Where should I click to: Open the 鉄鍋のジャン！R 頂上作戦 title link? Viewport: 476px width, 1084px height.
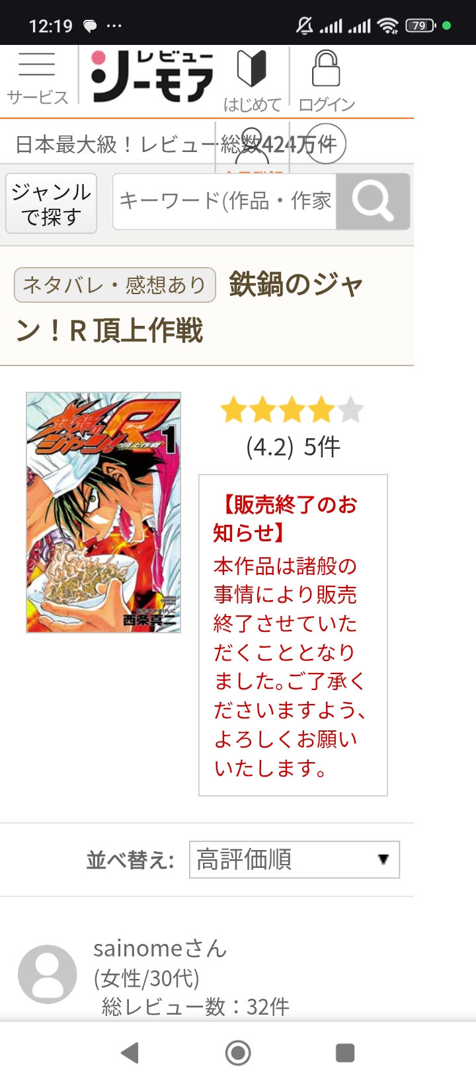click(x=189, y=307)
